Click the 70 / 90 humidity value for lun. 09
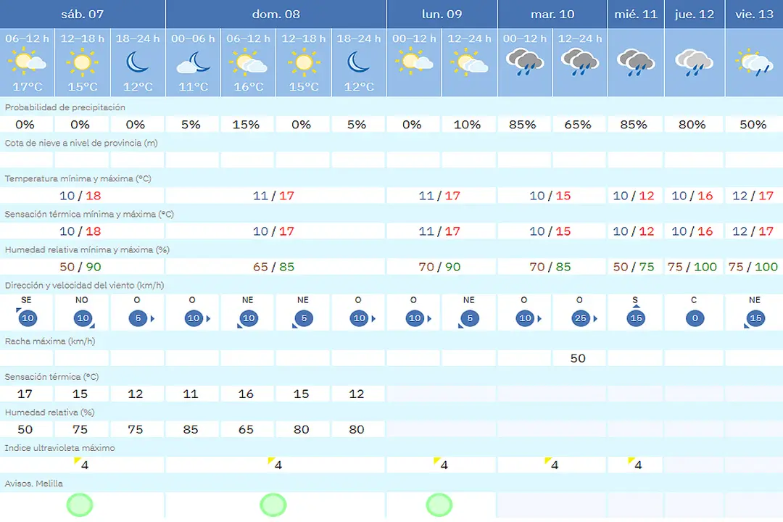783x522 pixels. (x=439, y=267)
